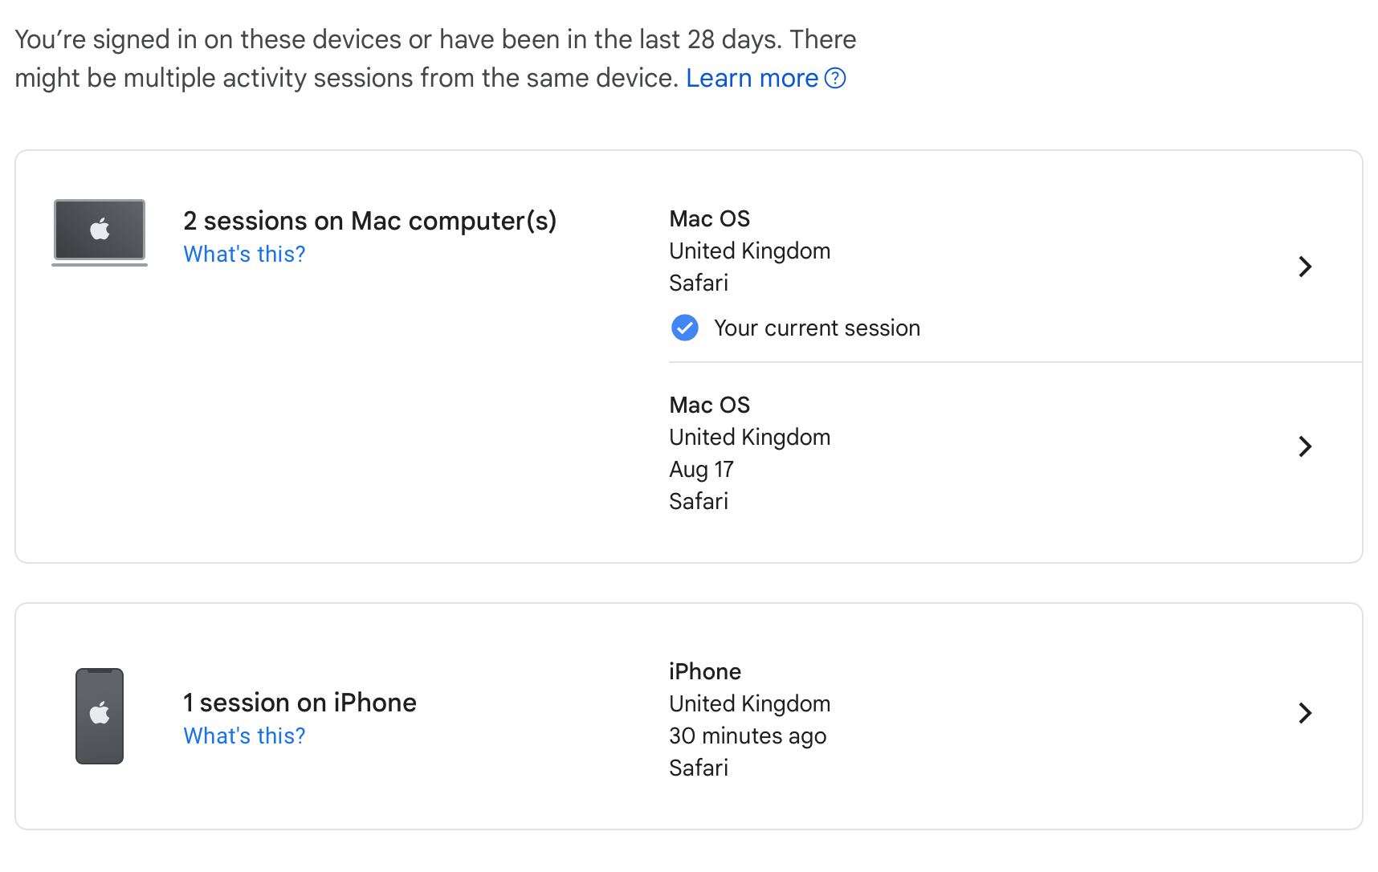The height and width of the screenshot is (872, 1378).
Task: Click Aug 17 date text
Action: tap(701, 469)
